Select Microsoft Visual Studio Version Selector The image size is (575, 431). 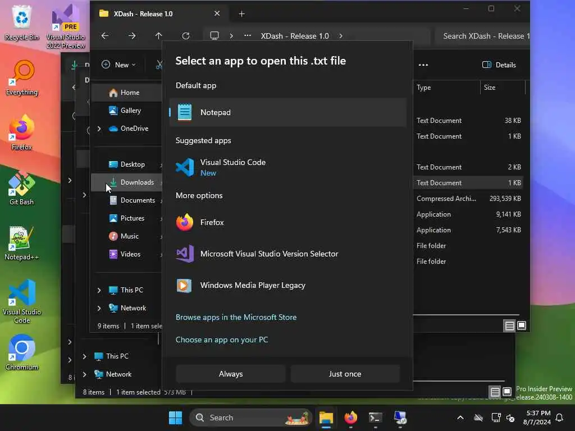click(288, 254)
